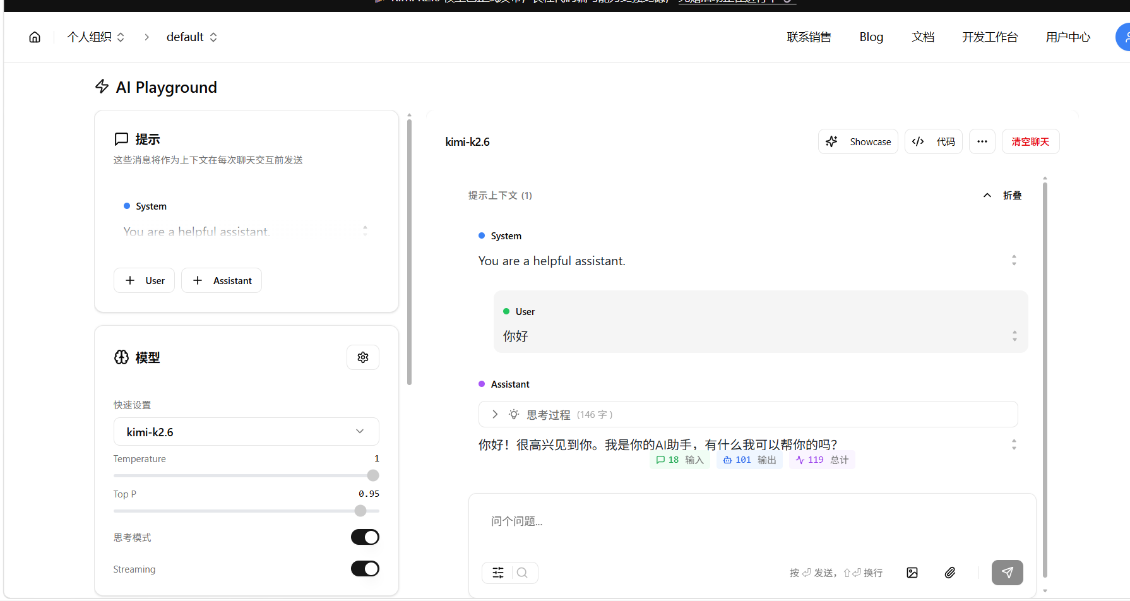The width and height of the screenshot is (1130, 601).
Task: Click the Assistant role label in chat
Action: pyautogui.click(x=510, y=384)
